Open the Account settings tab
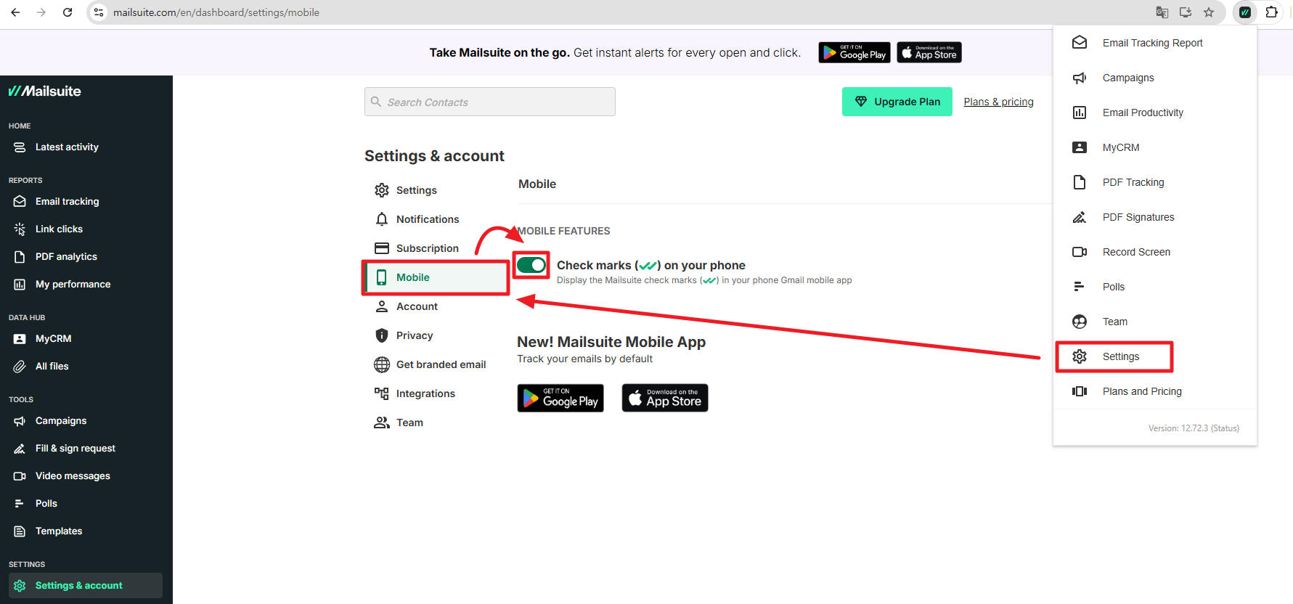 click(436, 306)
